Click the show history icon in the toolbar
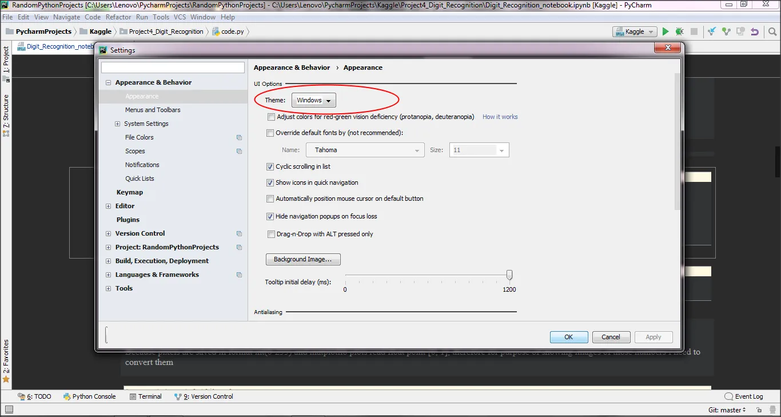Viewport: 781px width, 417px height. tap(740, 32)
